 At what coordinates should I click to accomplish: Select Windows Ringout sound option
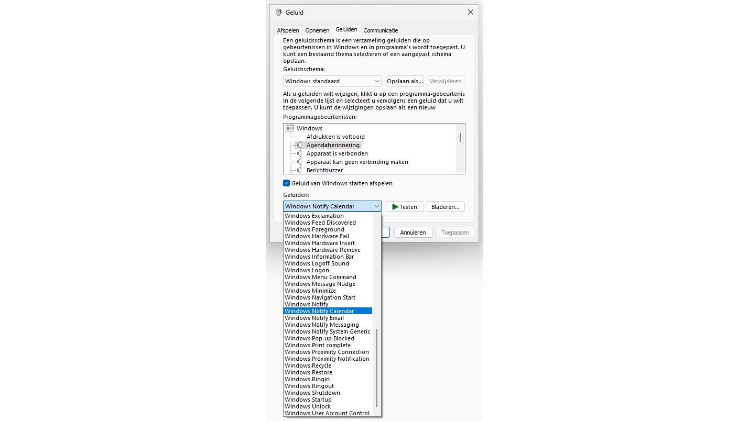click(x=328, y=386)
